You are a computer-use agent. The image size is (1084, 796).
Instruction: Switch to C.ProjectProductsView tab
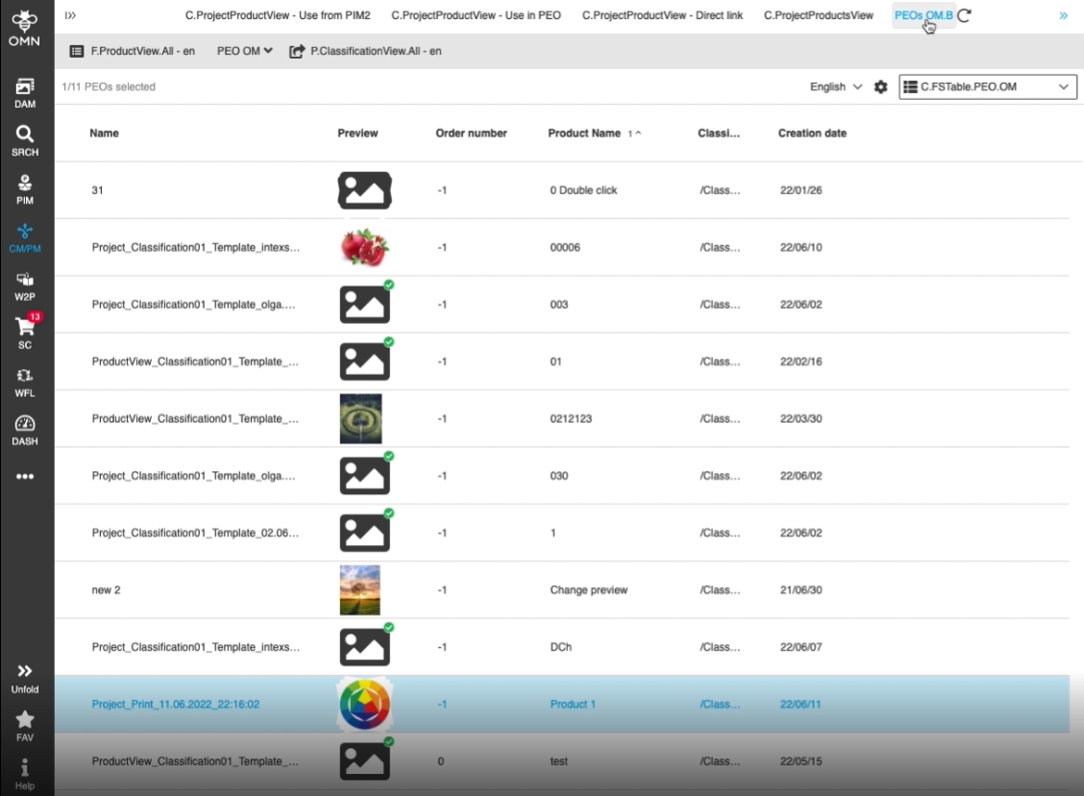[x=819, y=15]
